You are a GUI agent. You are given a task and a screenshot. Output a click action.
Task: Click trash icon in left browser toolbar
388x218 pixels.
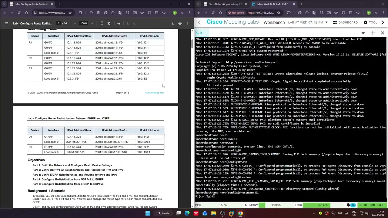(x=98, y=13)
